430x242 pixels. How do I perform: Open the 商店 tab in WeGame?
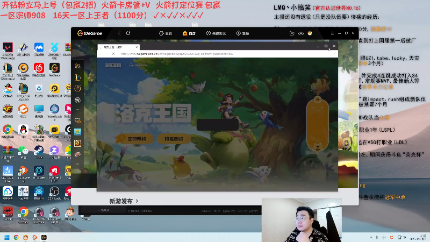pos(189,33)
